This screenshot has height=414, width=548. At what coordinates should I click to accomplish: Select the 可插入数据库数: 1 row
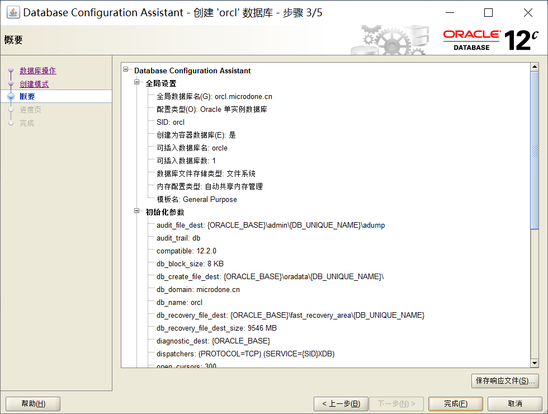click(186, 161)
